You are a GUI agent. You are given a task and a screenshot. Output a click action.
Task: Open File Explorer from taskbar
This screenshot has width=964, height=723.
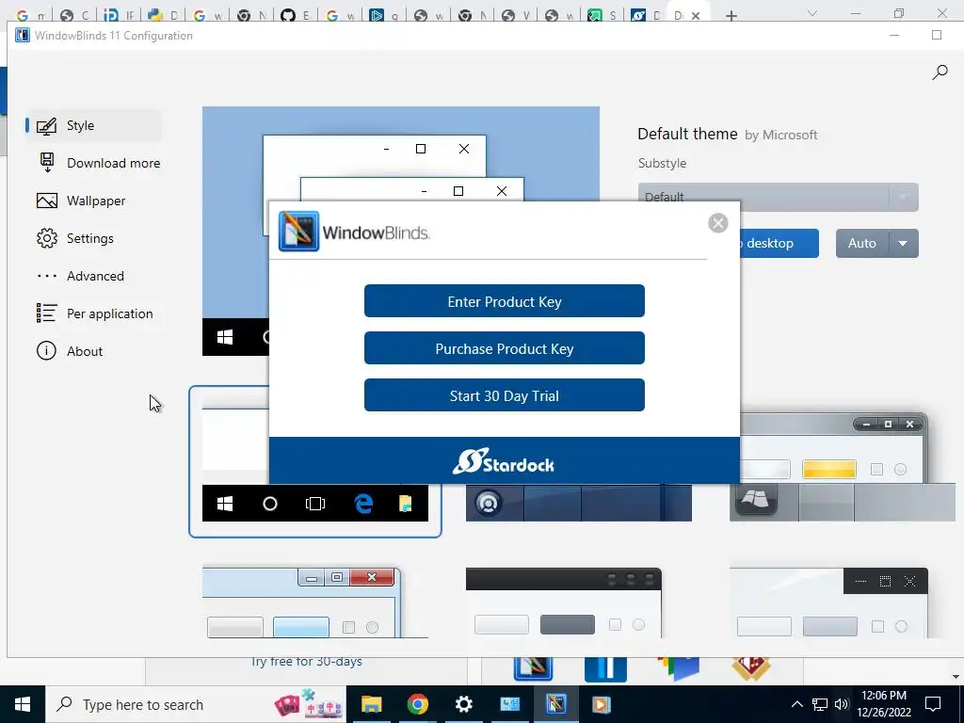pos(371,704)
